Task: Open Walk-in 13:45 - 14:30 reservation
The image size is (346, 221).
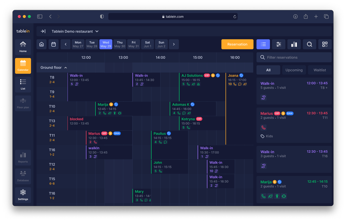Action: coord(146,80)
